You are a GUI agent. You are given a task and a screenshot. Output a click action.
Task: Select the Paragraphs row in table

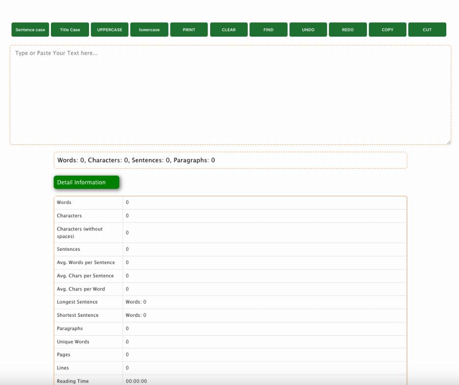(x=230, y=329)
